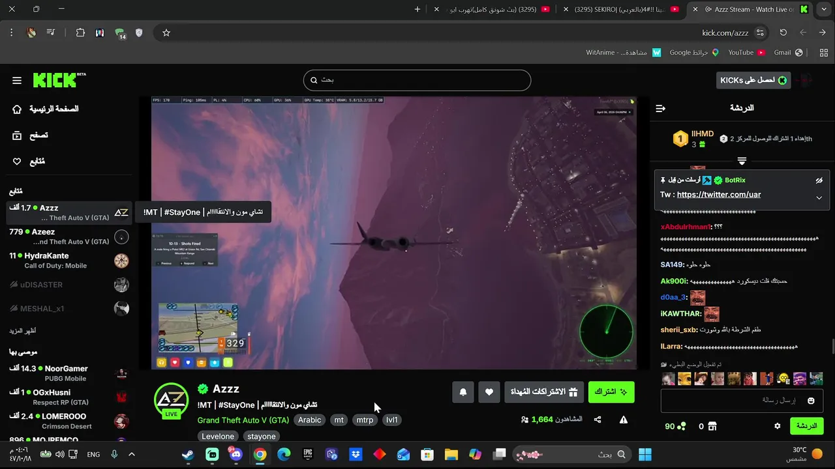Open الصفحة الرئيسية home in sidebar
Viewport: 835px width, 469px height.
pyautogui.click(x=46, y=109)
